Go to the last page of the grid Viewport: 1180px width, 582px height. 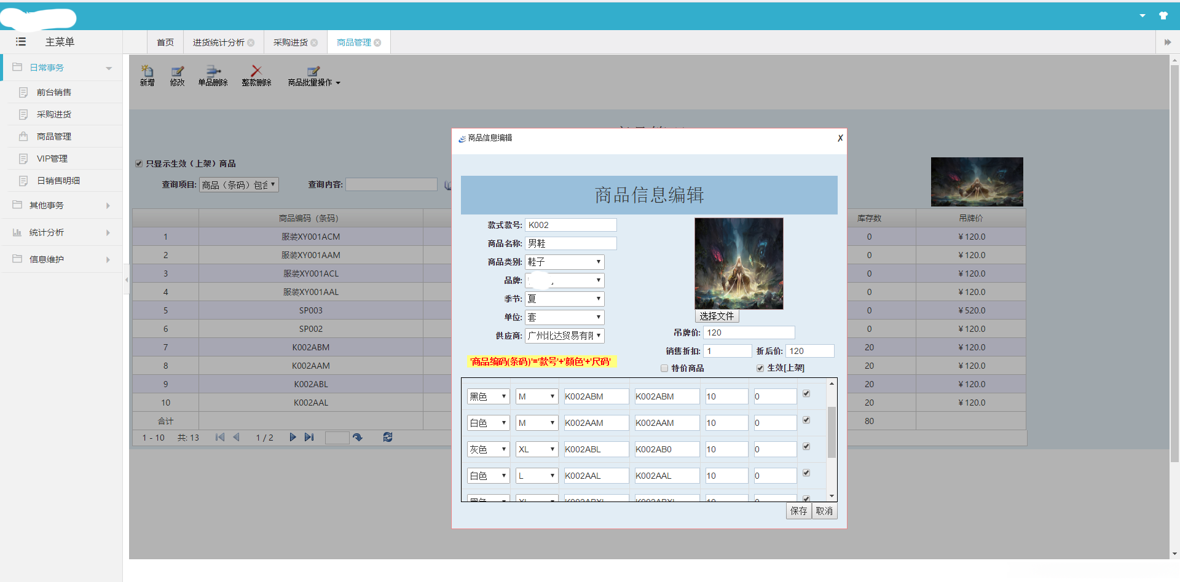309,438
